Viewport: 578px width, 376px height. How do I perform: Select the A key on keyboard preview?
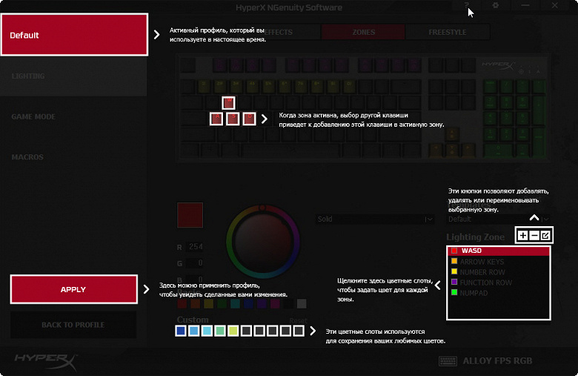216,119
